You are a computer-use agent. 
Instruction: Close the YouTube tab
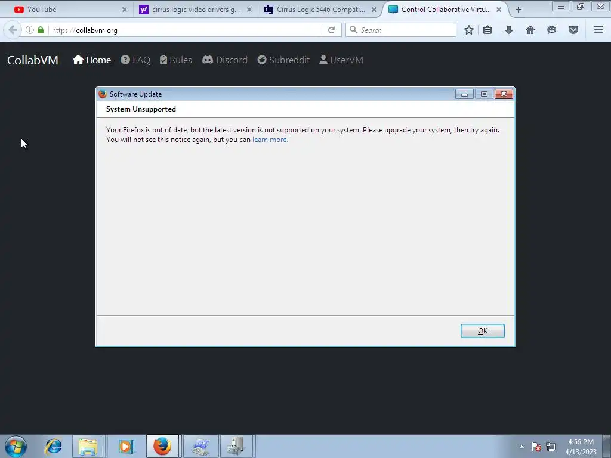pos(125,10)
